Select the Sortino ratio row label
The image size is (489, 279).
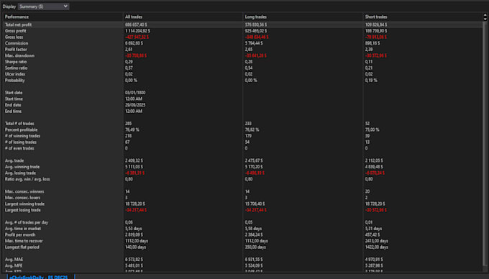coord(16,68)
